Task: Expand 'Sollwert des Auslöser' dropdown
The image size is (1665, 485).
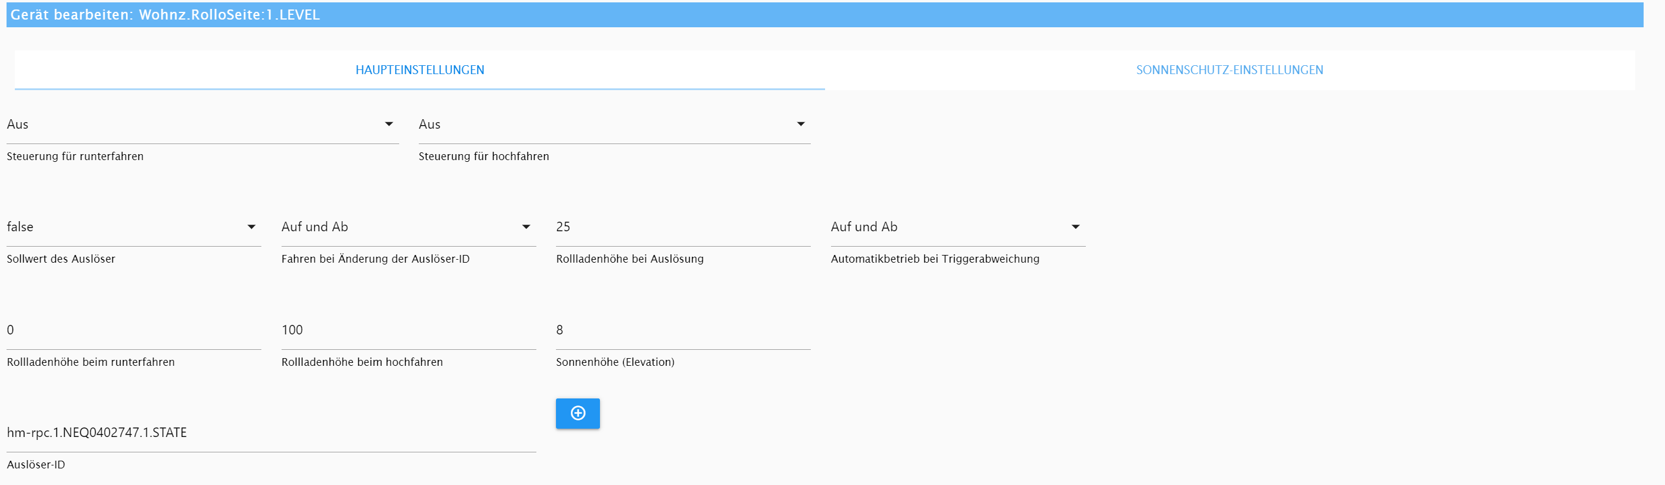Action: (x=129, y=227)
